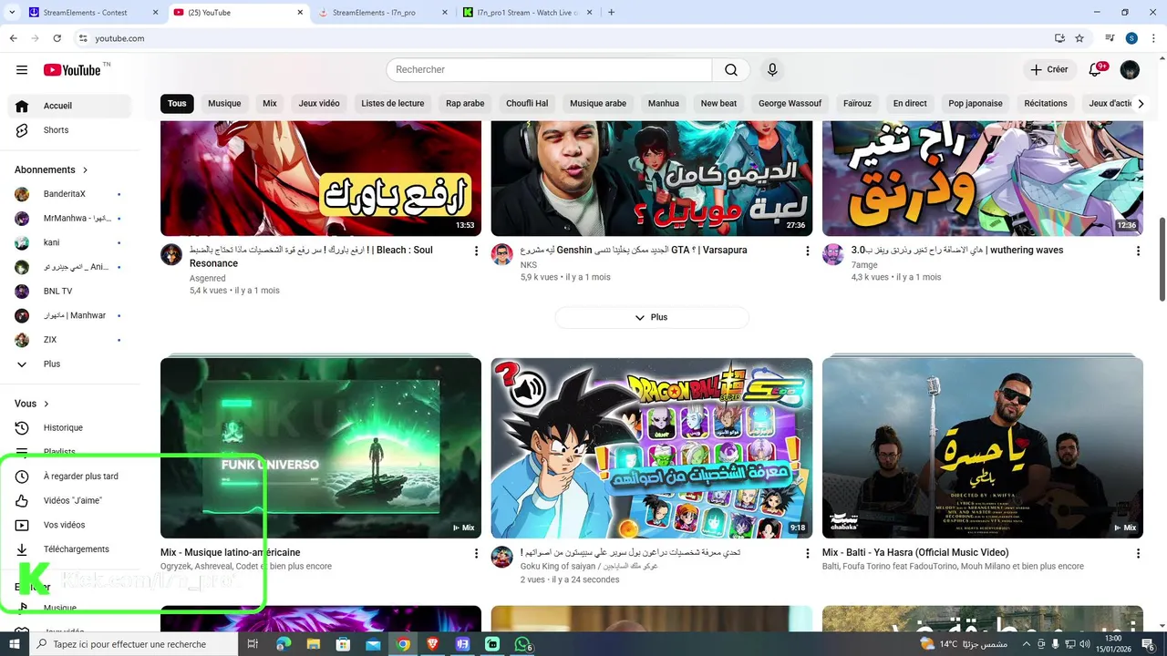Open more options for the wuthering waves video
Image resolution: width=1167 pixels, height=656 pixels.
(x=1138, y=251)
